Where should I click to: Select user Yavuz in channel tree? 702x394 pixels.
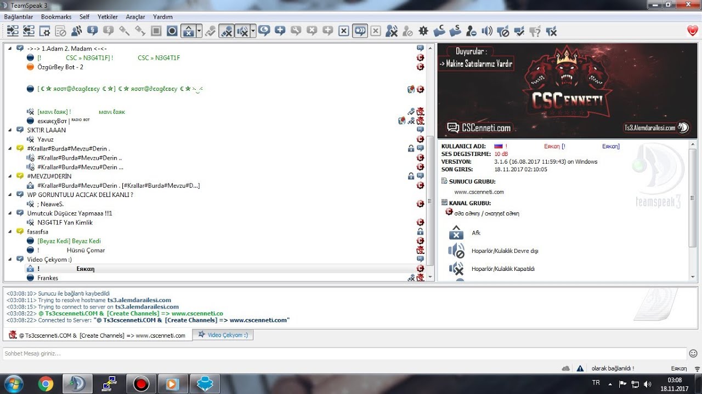point(46,140)
